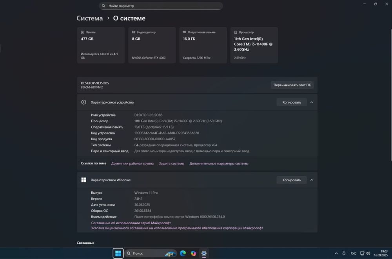Select the OS build 26100.6584
The width and height of the screenshot is (392, 259).
(143, 211)
